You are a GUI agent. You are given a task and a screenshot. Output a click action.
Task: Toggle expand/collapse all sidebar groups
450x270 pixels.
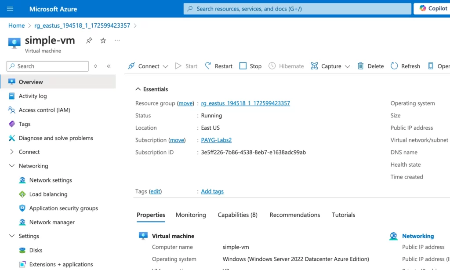95,66
